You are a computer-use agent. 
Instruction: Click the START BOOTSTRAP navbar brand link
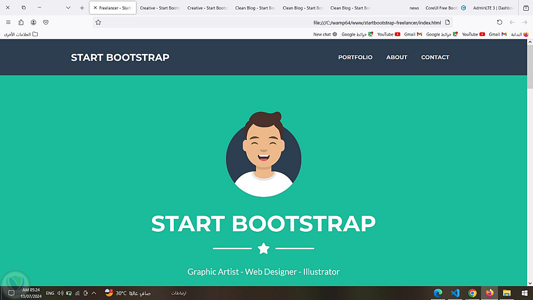(x=120, y=58)
